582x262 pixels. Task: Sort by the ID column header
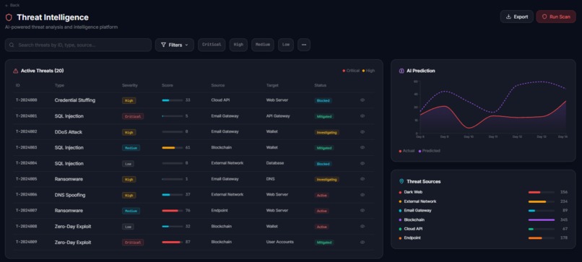click(17, 85)
